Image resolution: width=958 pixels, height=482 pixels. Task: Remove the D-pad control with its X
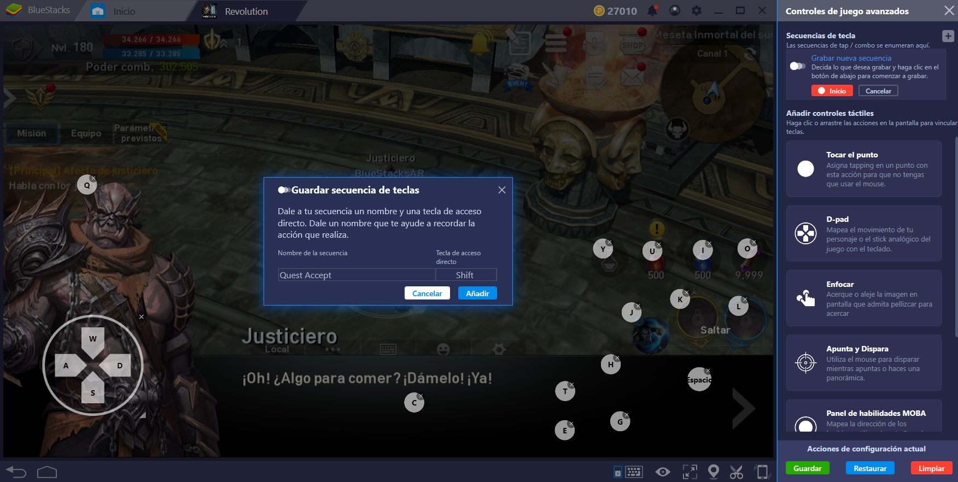coord(142,317)
